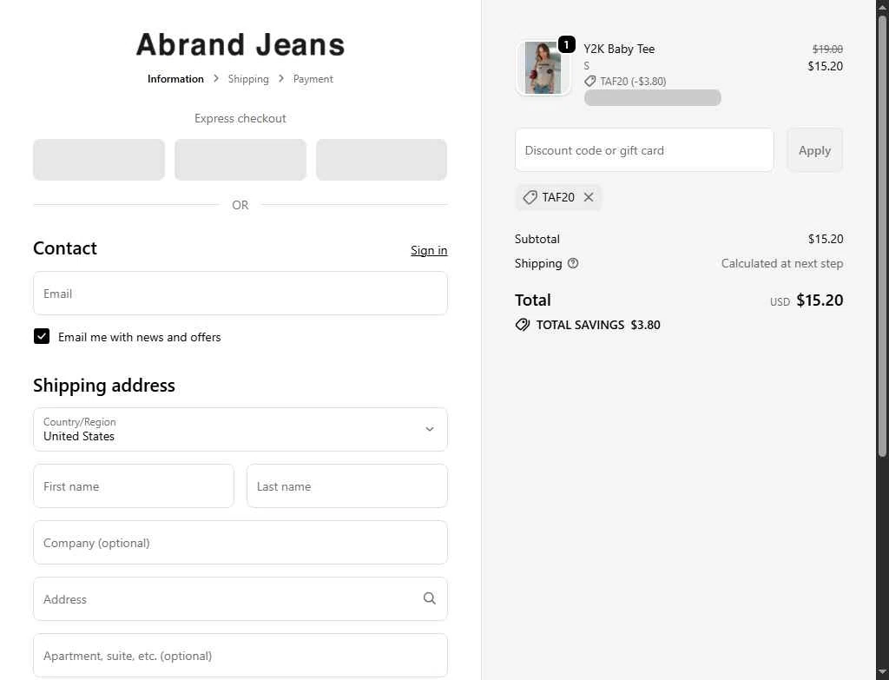Click the Y2K Baby Tee product thumbnail
889x680 pixels.
[543, 68]
